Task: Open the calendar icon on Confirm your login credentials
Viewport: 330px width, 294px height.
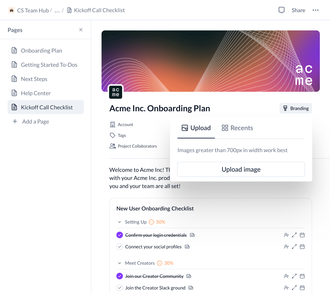Action: point(302,235)
